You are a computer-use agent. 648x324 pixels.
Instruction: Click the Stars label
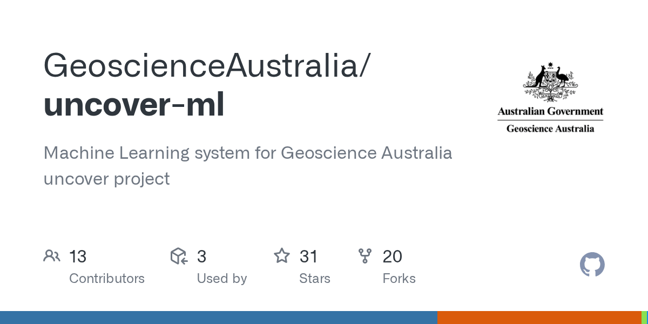click(x=314, y=279)
